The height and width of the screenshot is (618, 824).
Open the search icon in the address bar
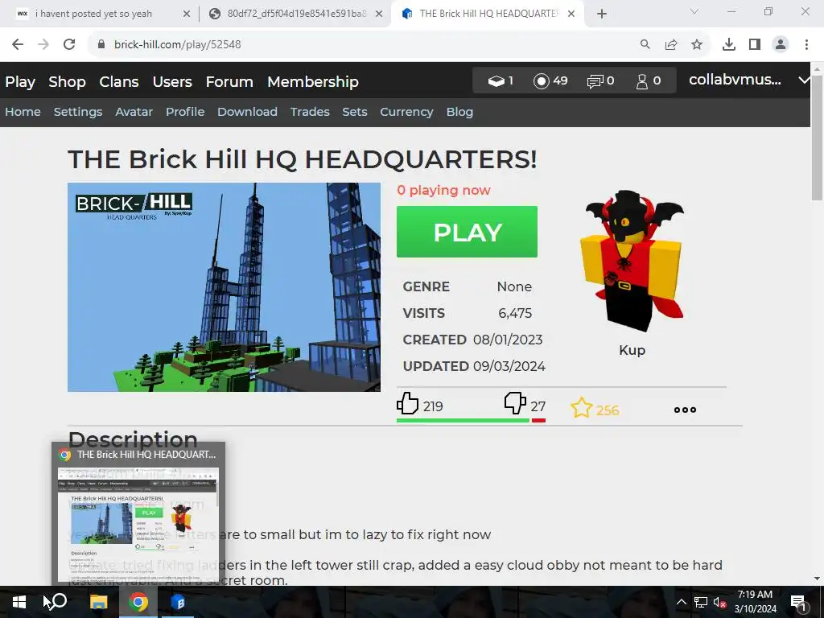[645, 45]
